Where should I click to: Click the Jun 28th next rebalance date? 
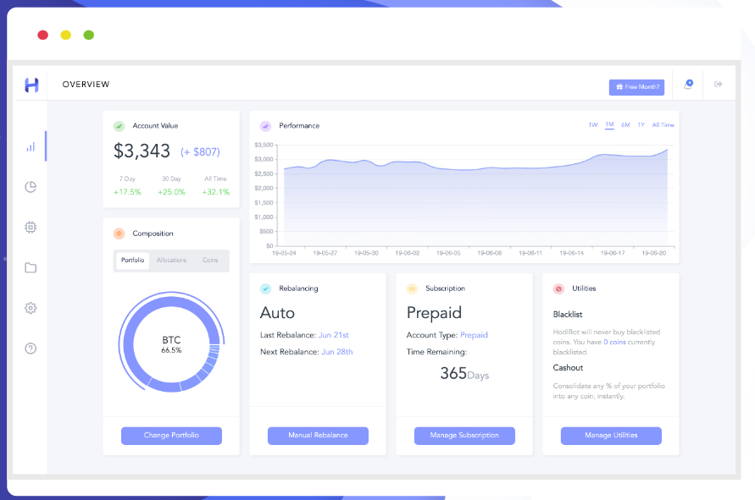point(337,352)
